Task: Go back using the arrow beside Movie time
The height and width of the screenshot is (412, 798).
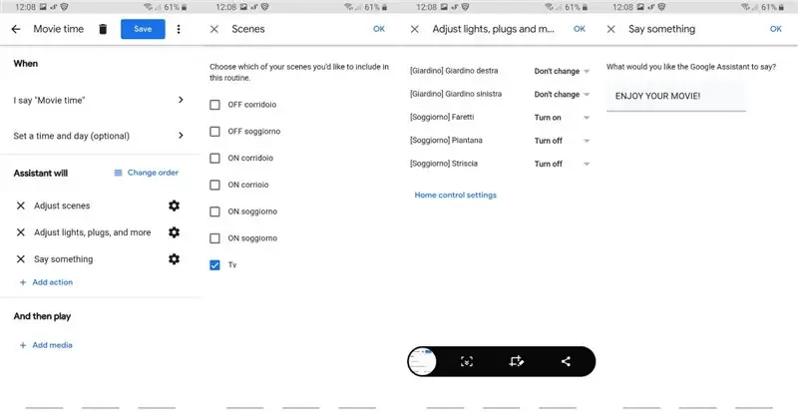Action: pos(16,29)
